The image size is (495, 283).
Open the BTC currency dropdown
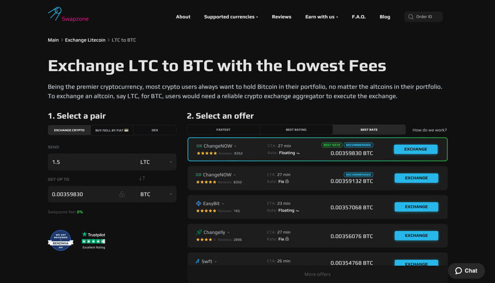156,194
